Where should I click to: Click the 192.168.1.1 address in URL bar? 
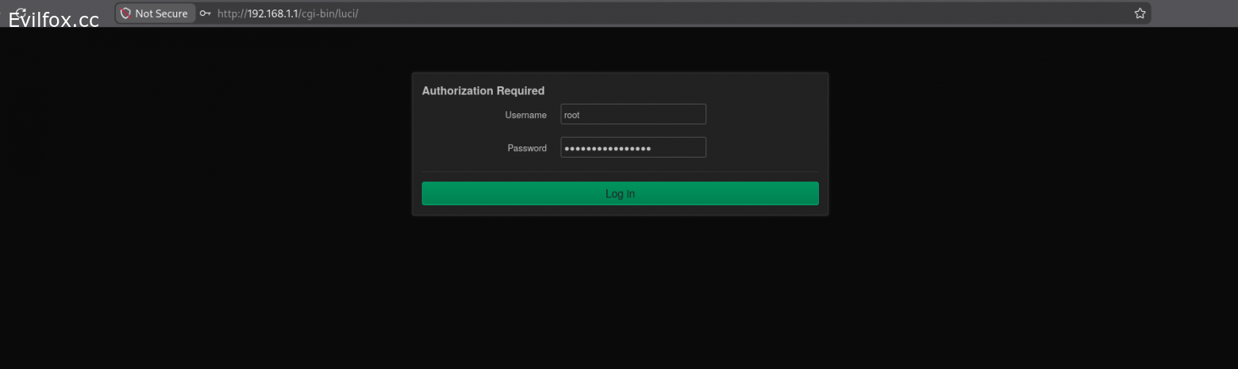click(x=272, y=14)
